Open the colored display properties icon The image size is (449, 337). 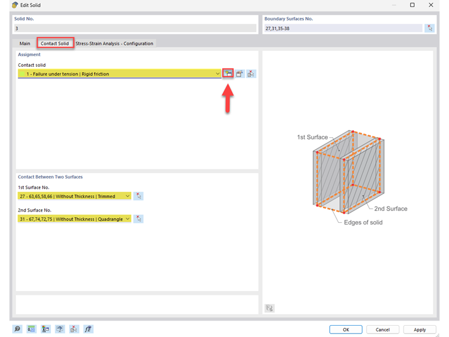45,329
